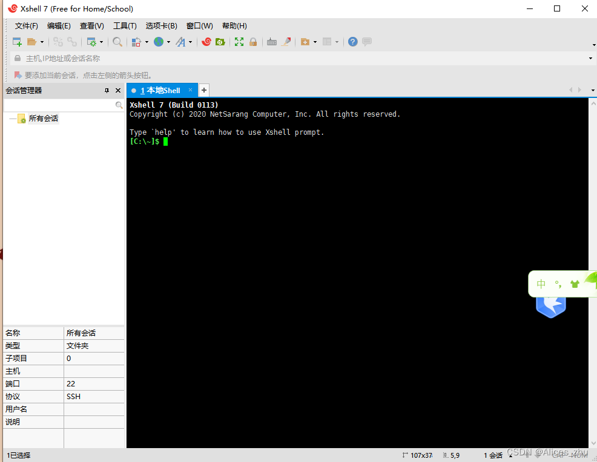Screen dimensions: 597x462
Task: Click inside the session manager search field
Action: pos(61,104)
